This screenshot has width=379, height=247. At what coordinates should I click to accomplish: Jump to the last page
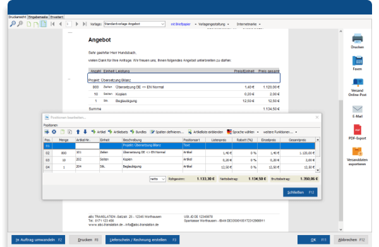click(85, 24)
